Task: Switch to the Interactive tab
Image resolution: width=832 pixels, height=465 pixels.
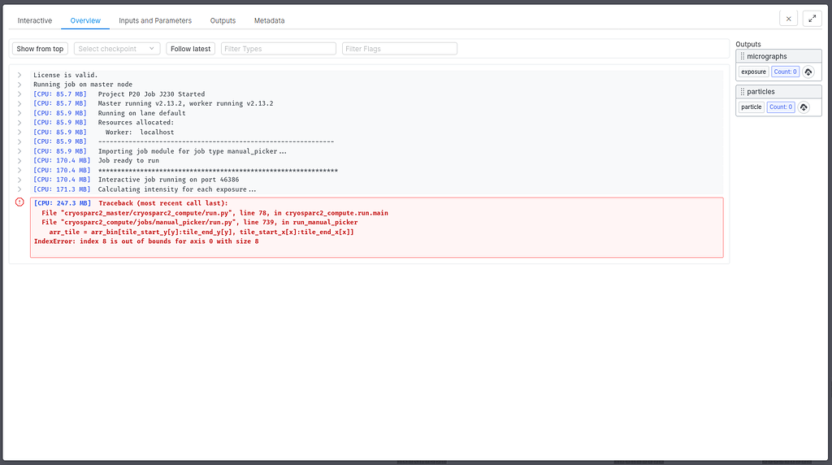Action: 34,20
